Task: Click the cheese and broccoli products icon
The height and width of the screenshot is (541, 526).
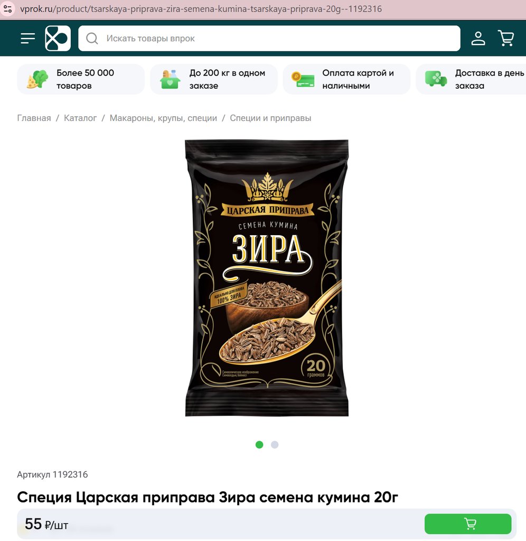Action: pyautogui.click(x=37, y=79)
